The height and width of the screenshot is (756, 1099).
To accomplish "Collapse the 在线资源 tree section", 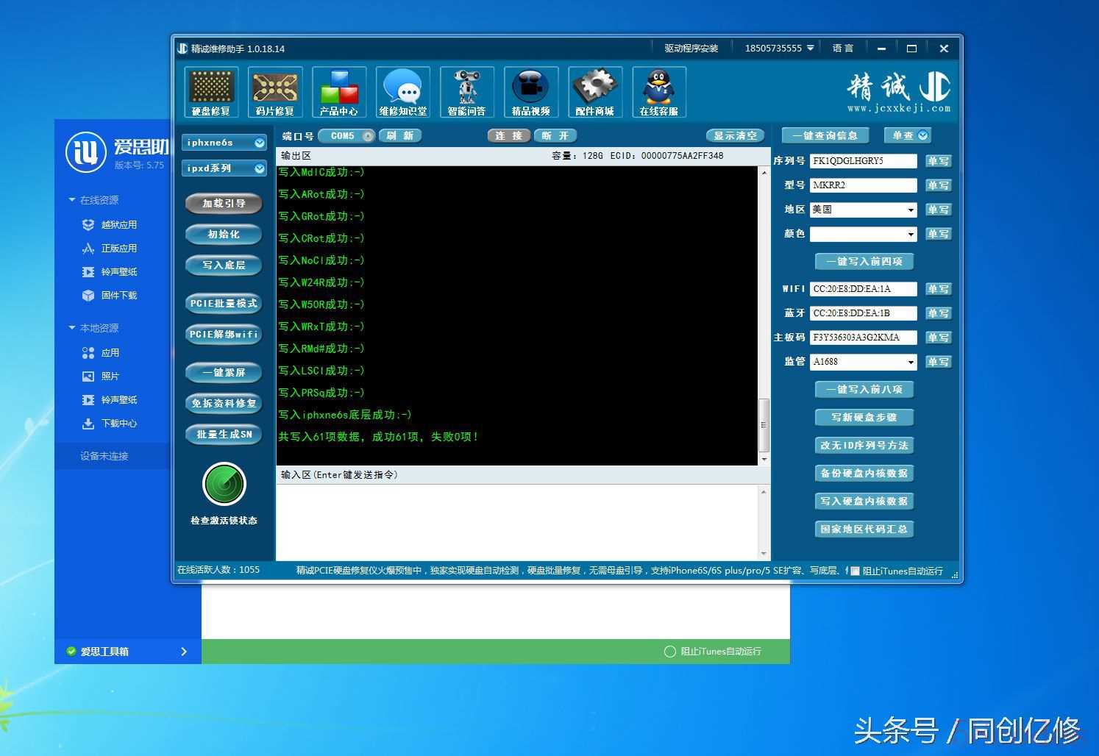I will coord(72,200).
